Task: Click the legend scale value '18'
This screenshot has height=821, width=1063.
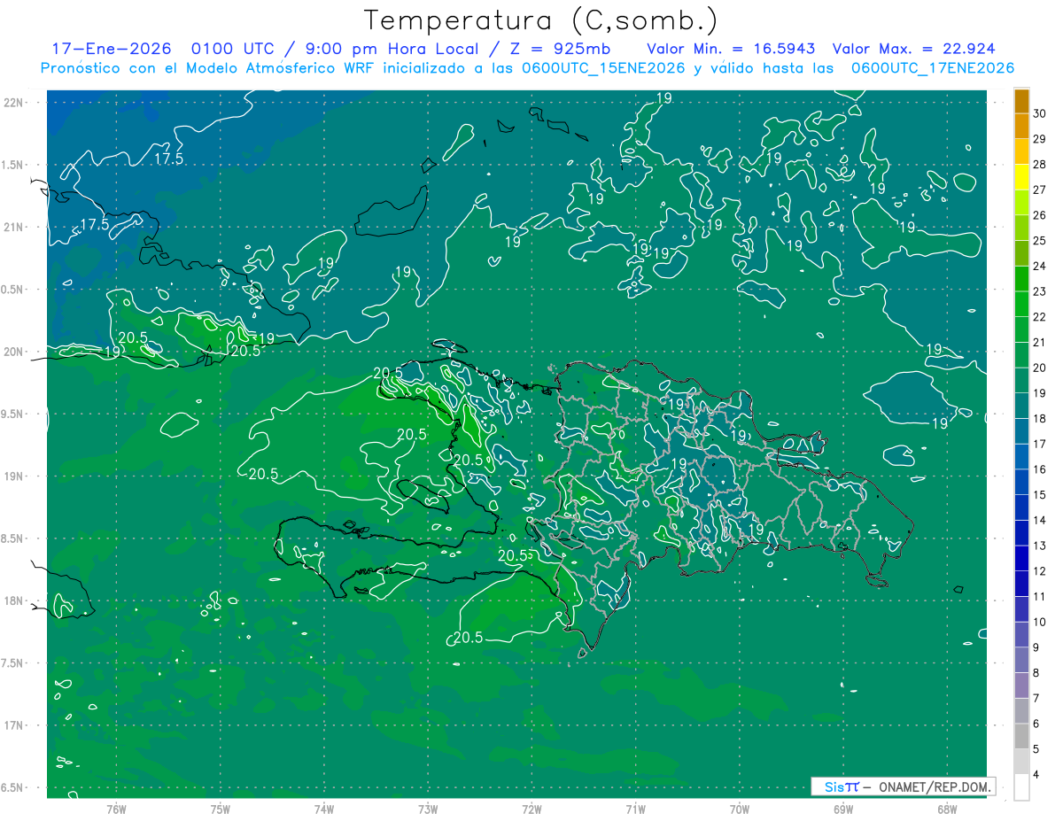Action: tap(1040, 419)
